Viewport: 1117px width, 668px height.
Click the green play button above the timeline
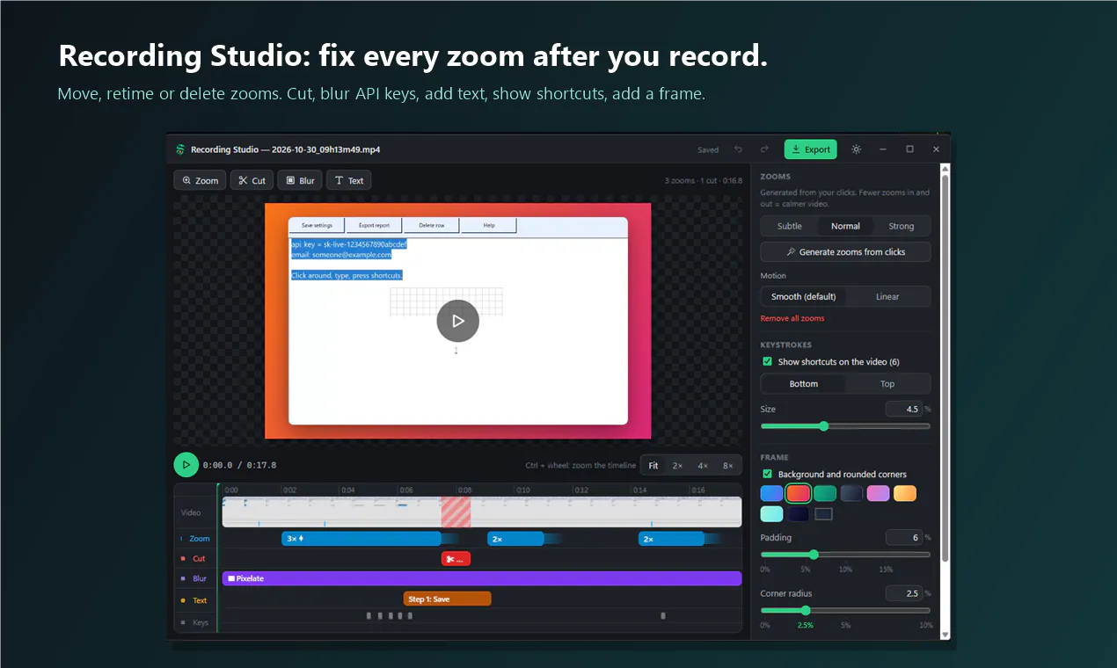(x=186, y=465)
